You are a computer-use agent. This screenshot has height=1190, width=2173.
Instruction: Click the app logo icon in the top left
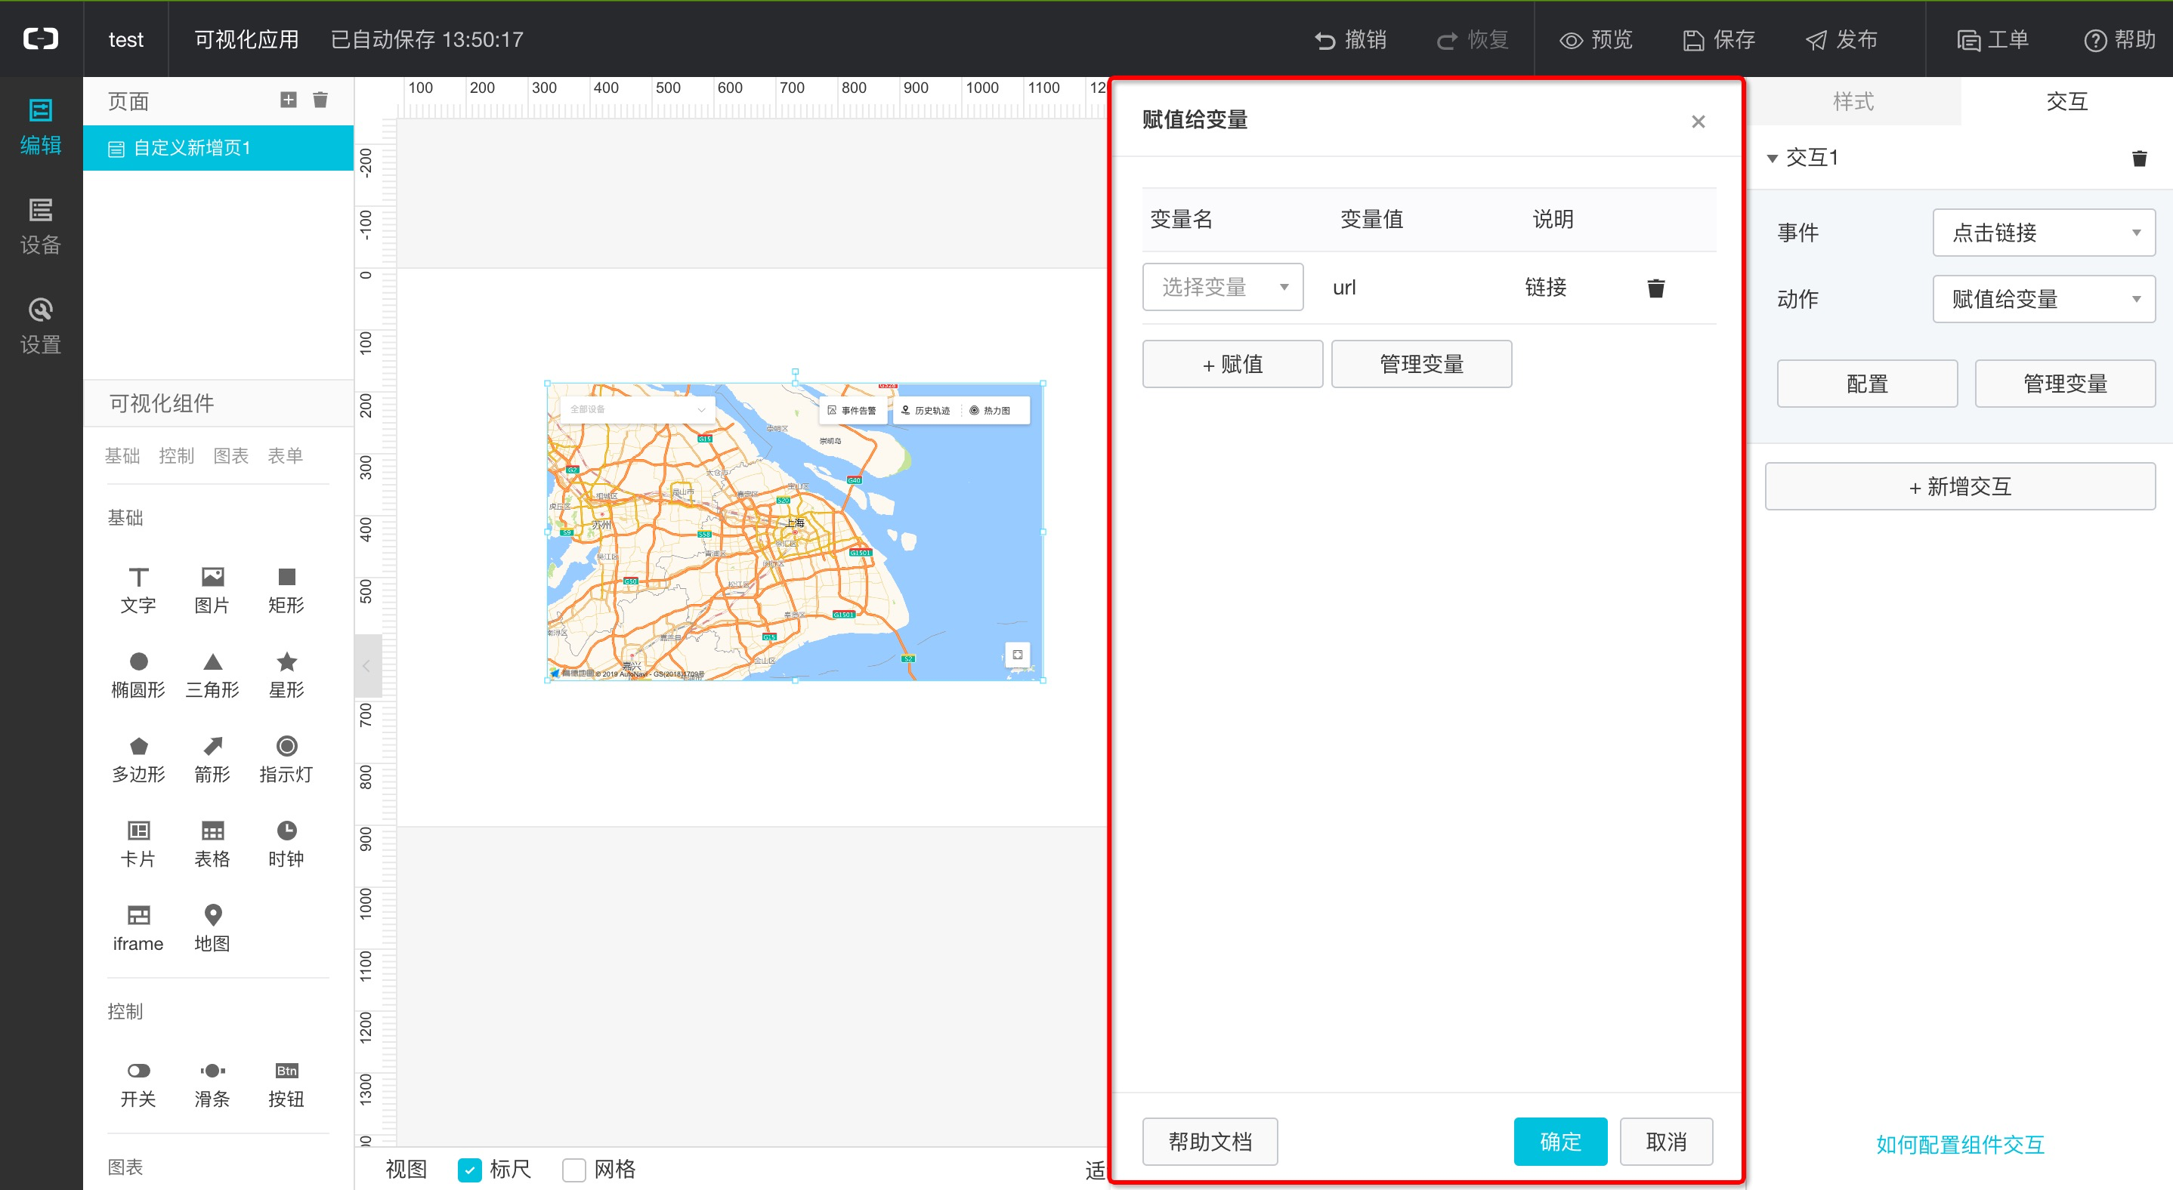point(41,39)
